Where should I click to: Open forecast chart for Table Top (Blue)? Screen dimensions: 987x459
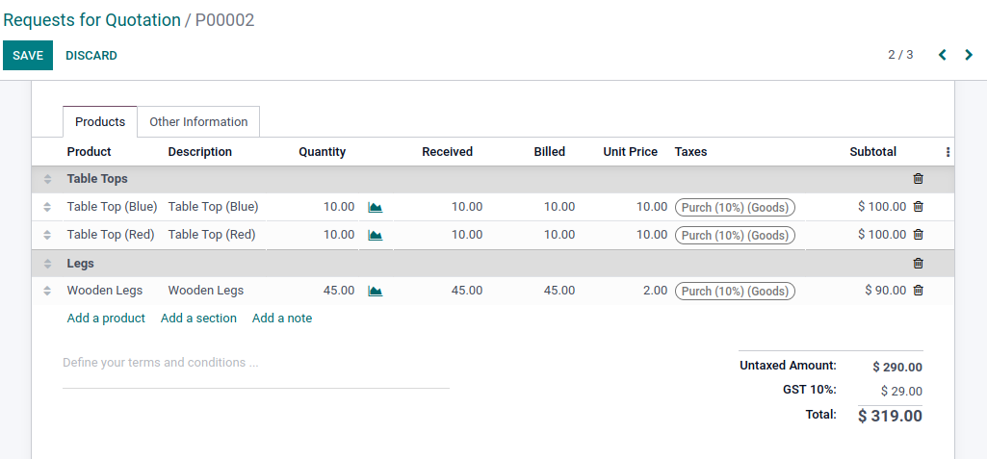(376, 207)
